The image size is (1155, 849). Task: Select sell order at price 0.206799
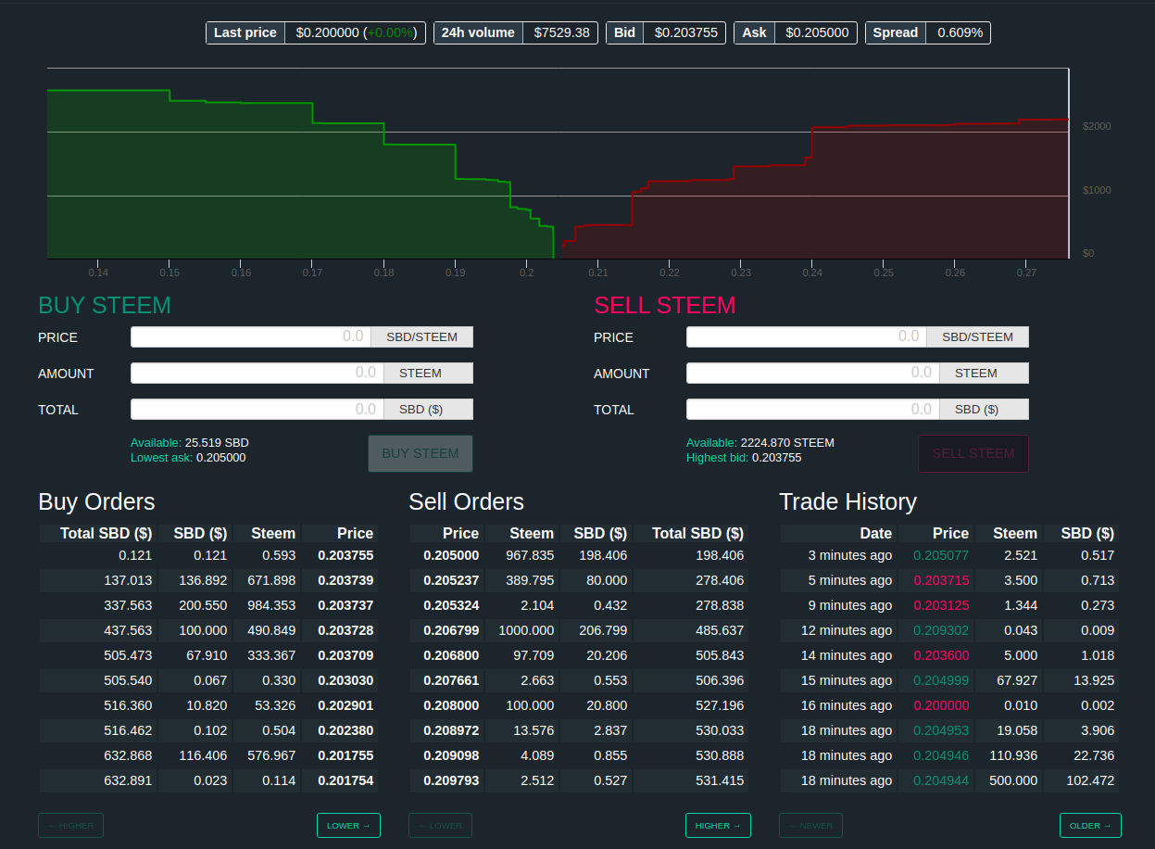coord(579,630)
